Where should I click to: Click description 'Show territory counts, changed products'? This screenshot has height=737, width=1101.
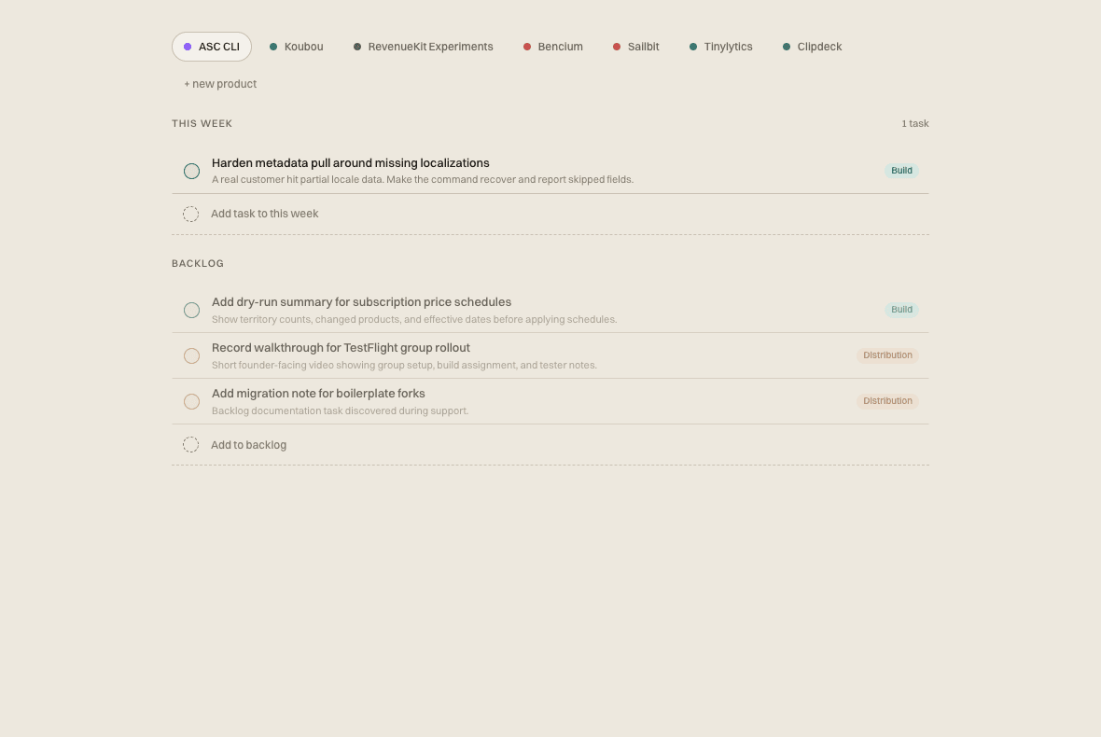414,319
